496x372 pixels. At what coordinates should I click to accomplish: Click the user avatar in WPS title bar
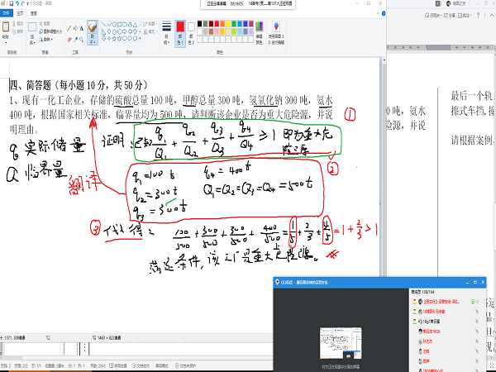coord(450,4)
